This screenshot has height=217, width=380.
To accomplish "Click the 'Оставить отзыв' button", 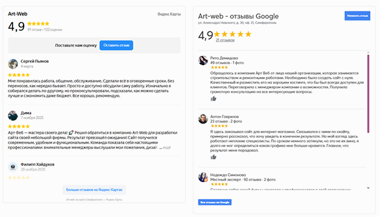I will point(116,45).
